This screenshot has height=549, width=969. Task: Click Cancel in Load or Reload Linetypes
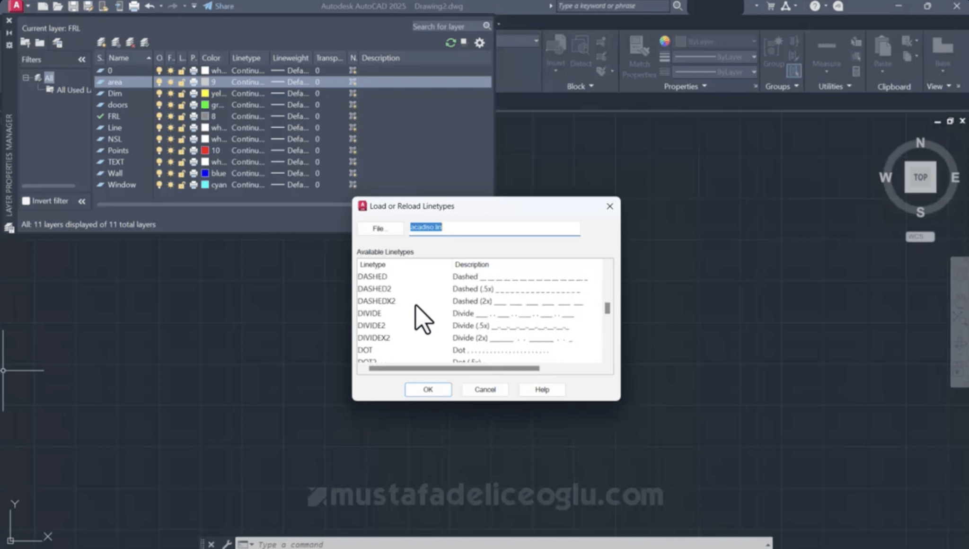[x=485, y=390]
